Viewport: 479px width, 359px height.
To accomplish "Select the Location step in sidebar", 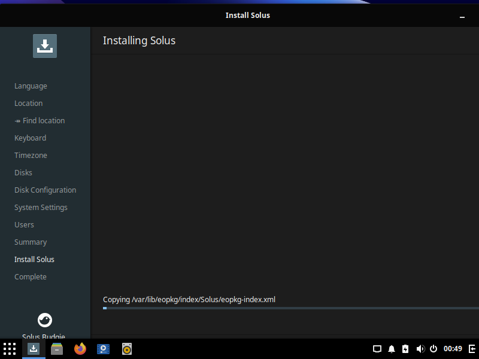I will click(28, 103).
